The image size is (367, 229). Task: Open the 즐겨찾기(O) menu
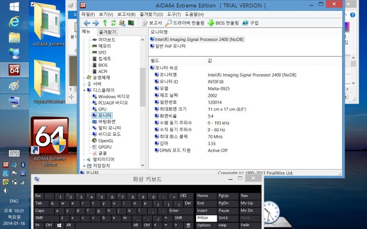[152, 14]
